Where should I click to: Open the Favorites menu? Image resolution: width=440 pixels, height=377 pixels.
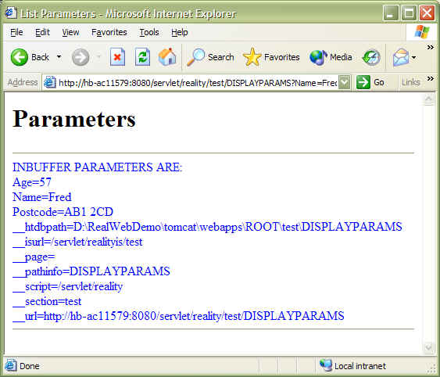(109, 32)
